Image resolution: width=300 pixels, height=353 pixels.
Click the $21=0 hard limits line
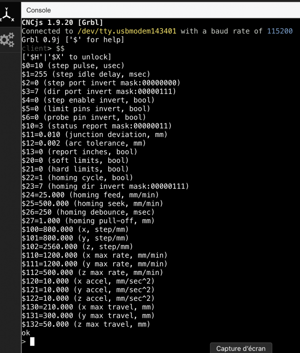click(75, 169)
